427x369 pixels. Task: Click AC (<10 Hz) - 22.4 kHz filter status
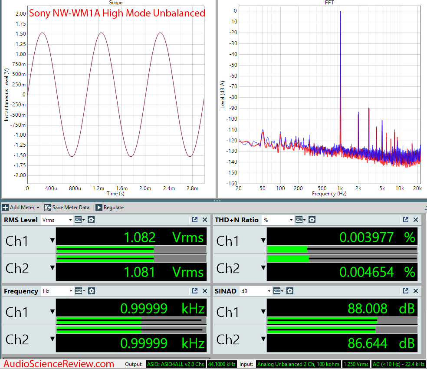[399, 364]
